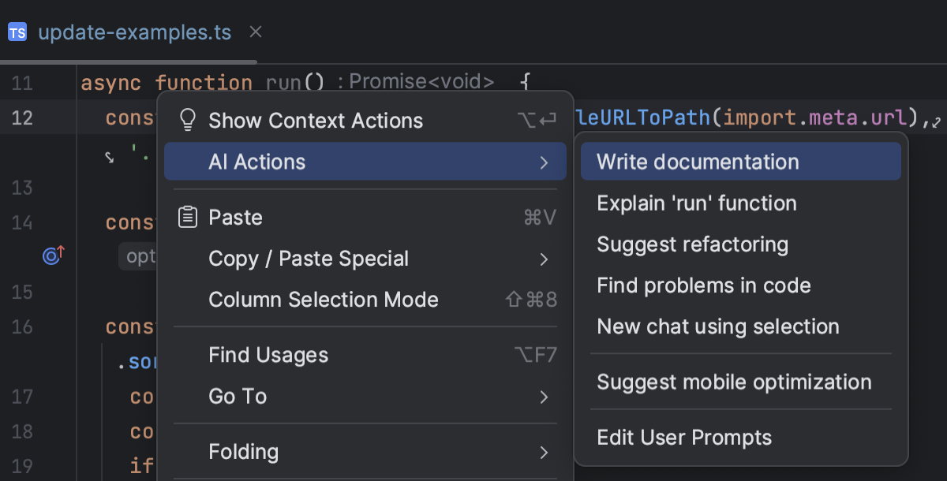Viewport: 947px width, 481px height.
Task: Choose Suggest refactoring
Action: [692, 244]
